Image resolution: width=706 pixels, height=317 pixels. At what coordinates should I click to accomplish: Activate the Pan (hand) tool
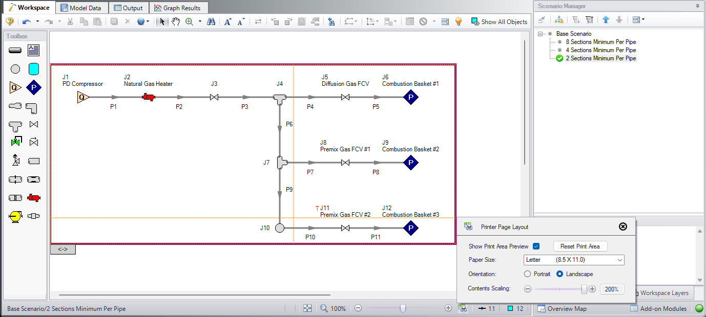[x=175, y=21]
